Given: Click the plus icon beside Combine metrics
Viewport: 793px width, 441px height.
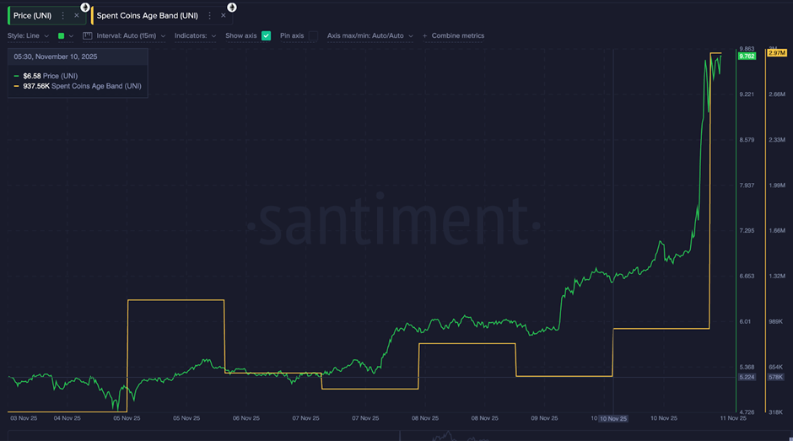Looking at the screenshot, I should (424, 36).
